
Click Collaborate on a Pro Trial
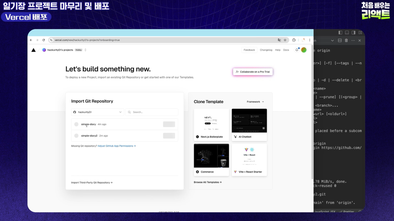point(253,72)
